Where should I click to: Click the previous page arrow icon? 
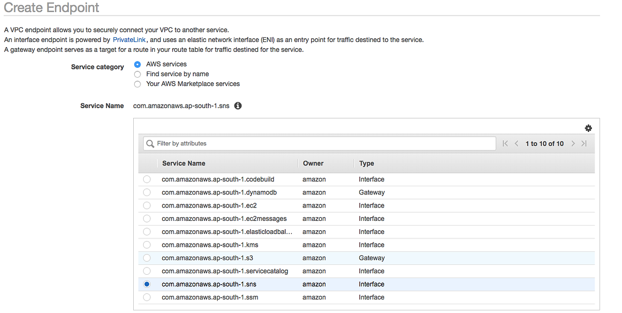pos(517,143)
